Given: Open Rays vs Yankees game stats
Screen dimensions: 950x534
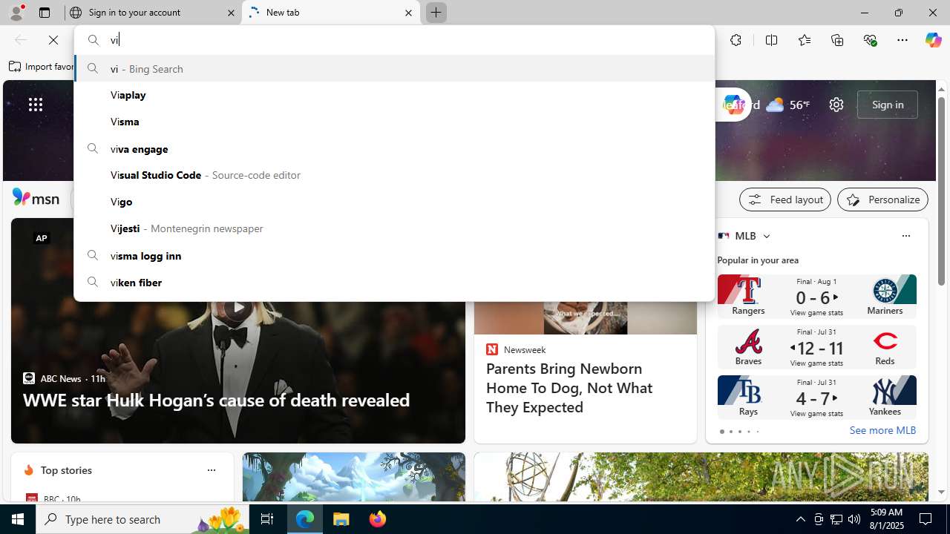Looking at the screenshot, I should click(x=816, y=397).
